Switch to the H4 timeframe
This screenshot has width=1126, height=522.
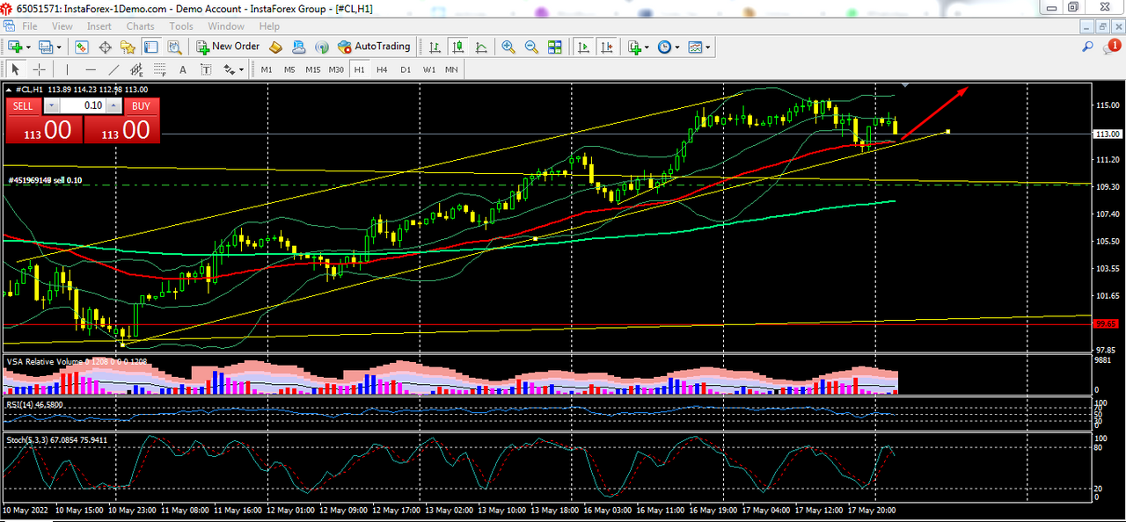point(382,69)
